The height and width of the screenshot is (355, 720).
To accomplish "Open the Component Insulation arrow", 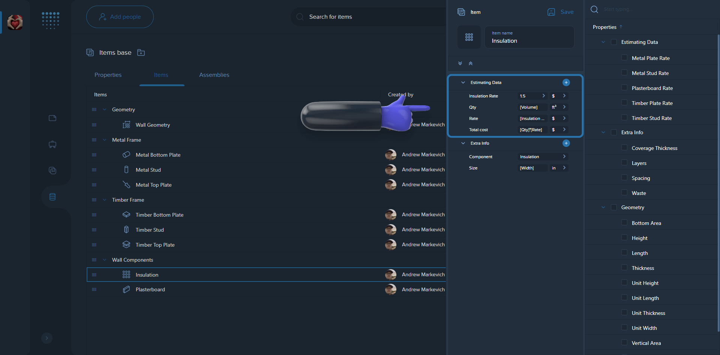I will coord(564,157).
